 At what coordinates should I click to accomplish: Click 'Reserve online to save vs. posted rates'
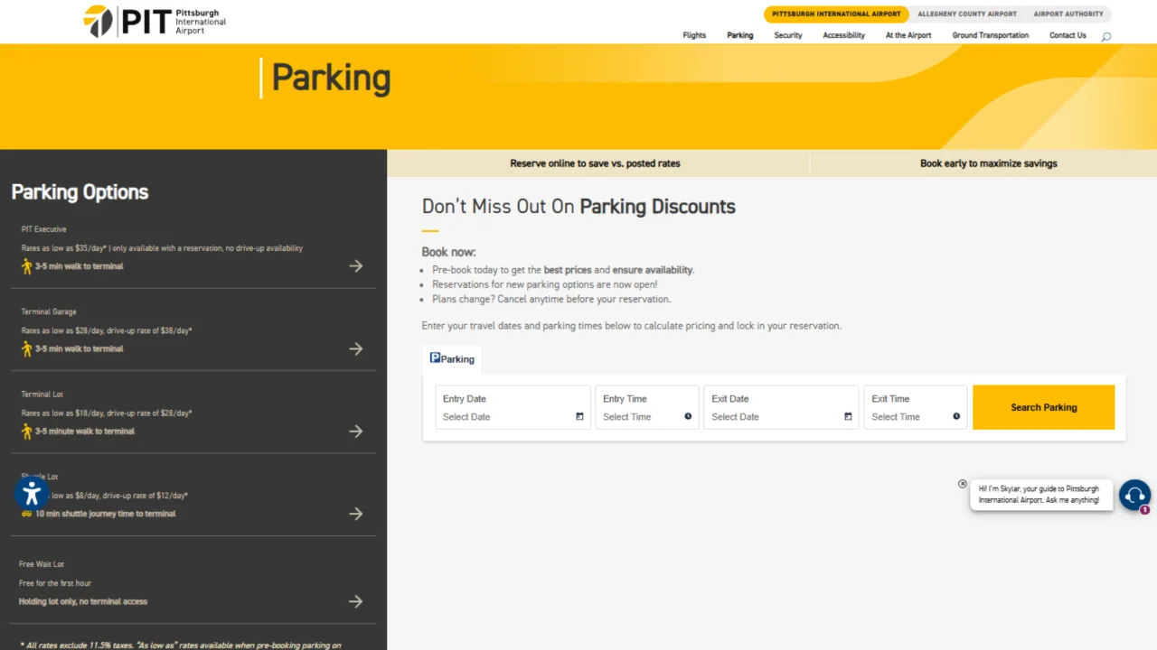coord(595,163)
